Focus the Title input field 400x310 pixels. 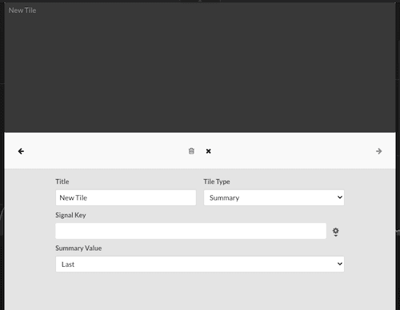pos(126,197)
